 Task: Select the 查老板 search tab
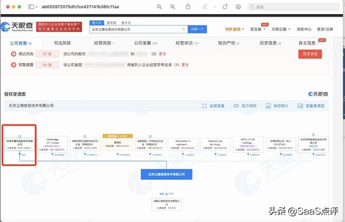coord(112,23)
